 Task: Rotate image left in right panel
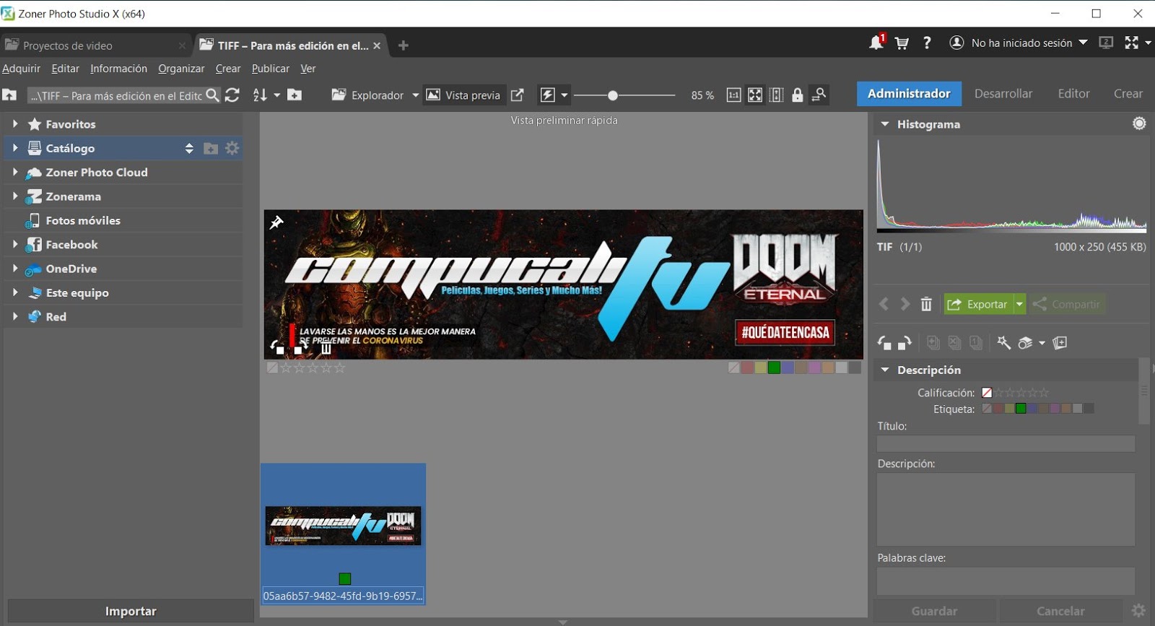point(884,343)
